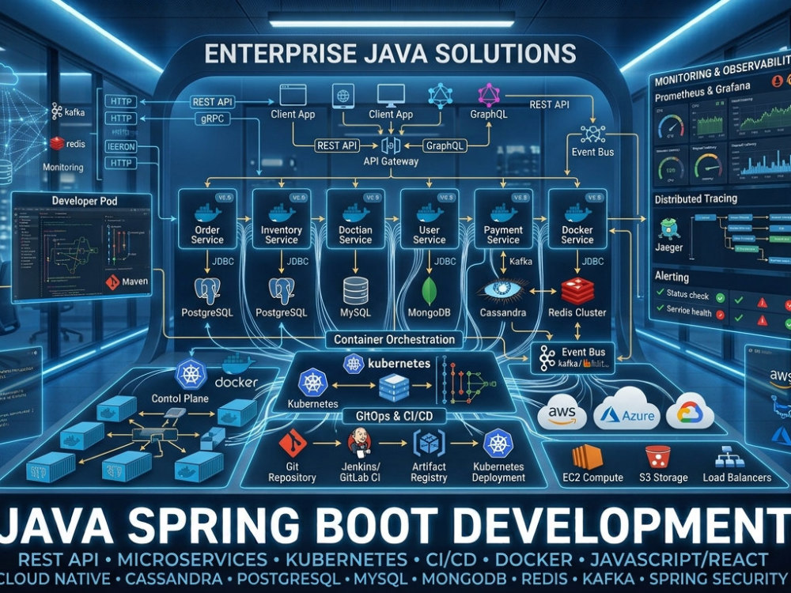Click the red Redis Cluster icon

(x=577, y=290)
